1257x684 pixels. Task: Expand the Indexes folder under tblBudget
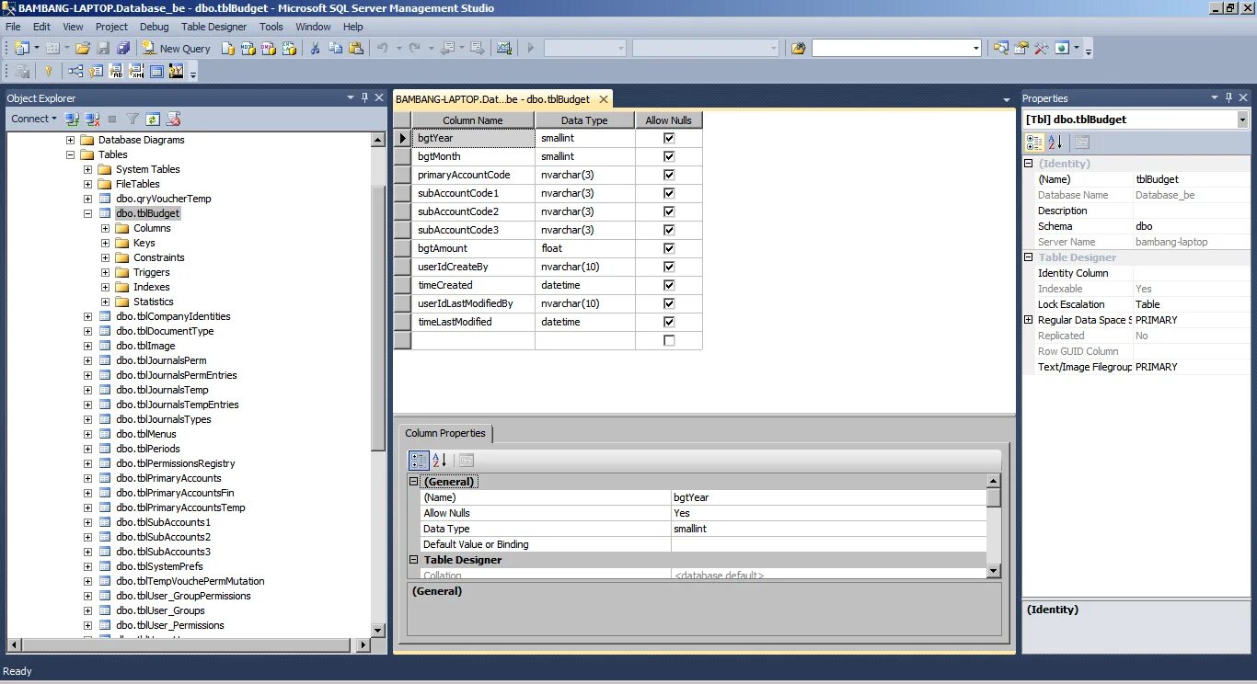[106, 287]
